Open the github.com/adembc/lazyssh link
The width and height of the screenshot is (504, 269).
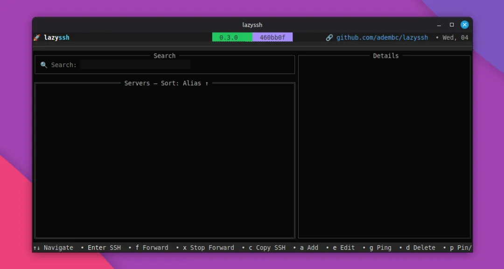[382, 38]
